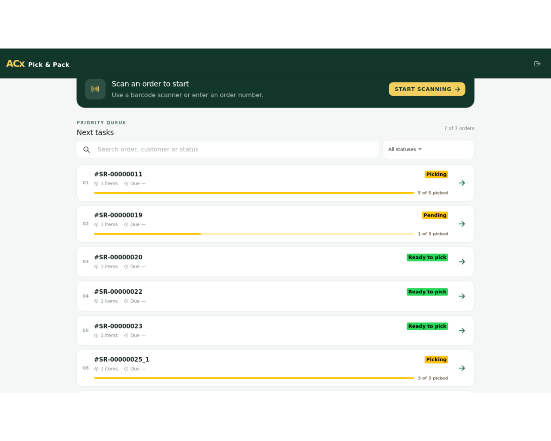Click the 3 of 3 picked label
Screen dimensions: 551x441
433,378
